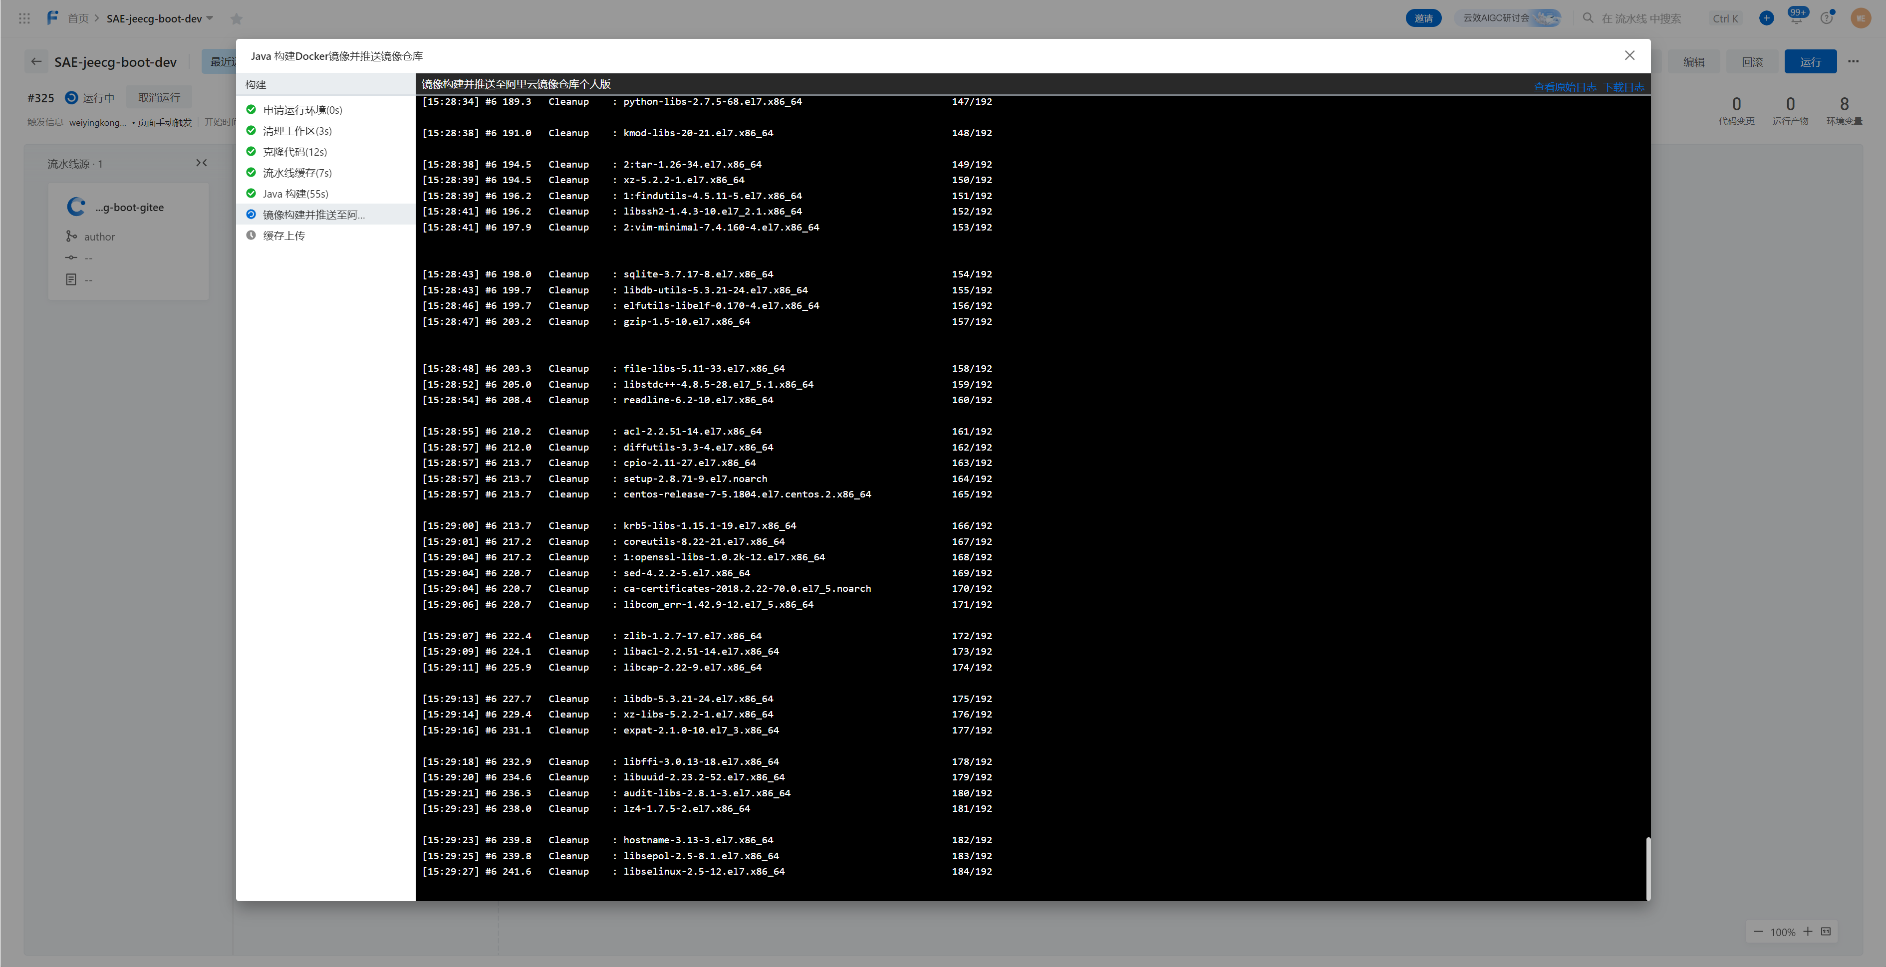The image size is (1886, 967).
Task: Click the 页面手动触发 trigger info text
Action: (x=164, y=122)
